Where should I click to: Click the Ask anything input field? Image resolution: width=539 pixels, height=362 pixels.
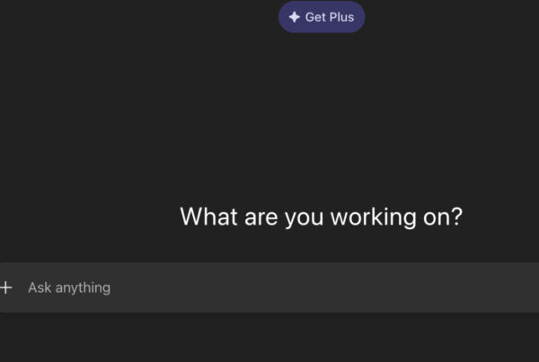[269, 287]
